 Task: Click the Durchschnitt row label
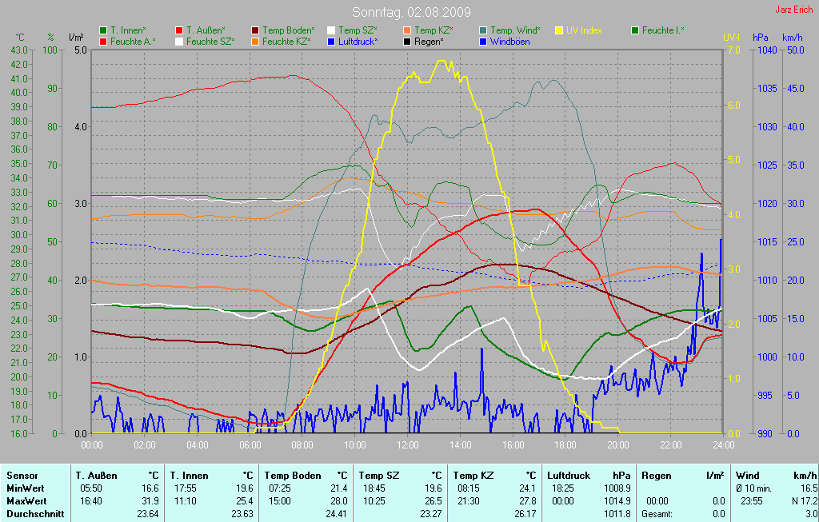click(35, 514)
